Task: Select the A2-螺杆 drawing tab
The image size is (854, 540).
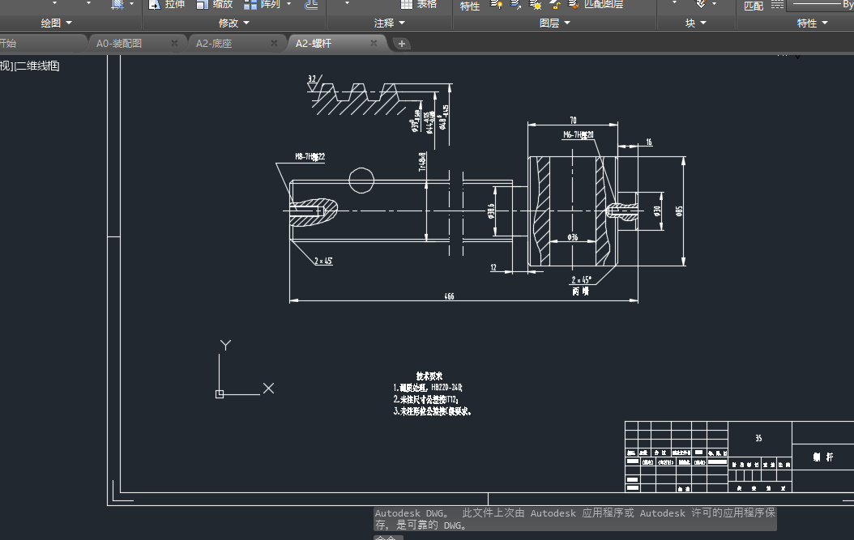Action: pyautogui.click(x=314, y=44)
